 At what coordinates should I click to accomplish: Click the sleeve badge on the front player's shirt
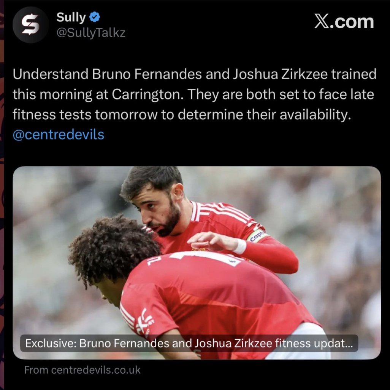145,322
